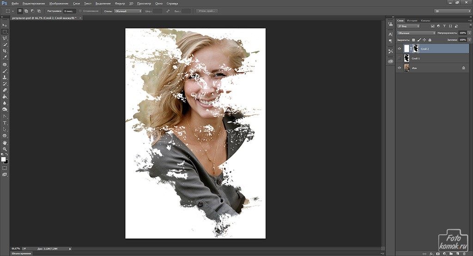Click the foreground color swatch

pos(3,159)
